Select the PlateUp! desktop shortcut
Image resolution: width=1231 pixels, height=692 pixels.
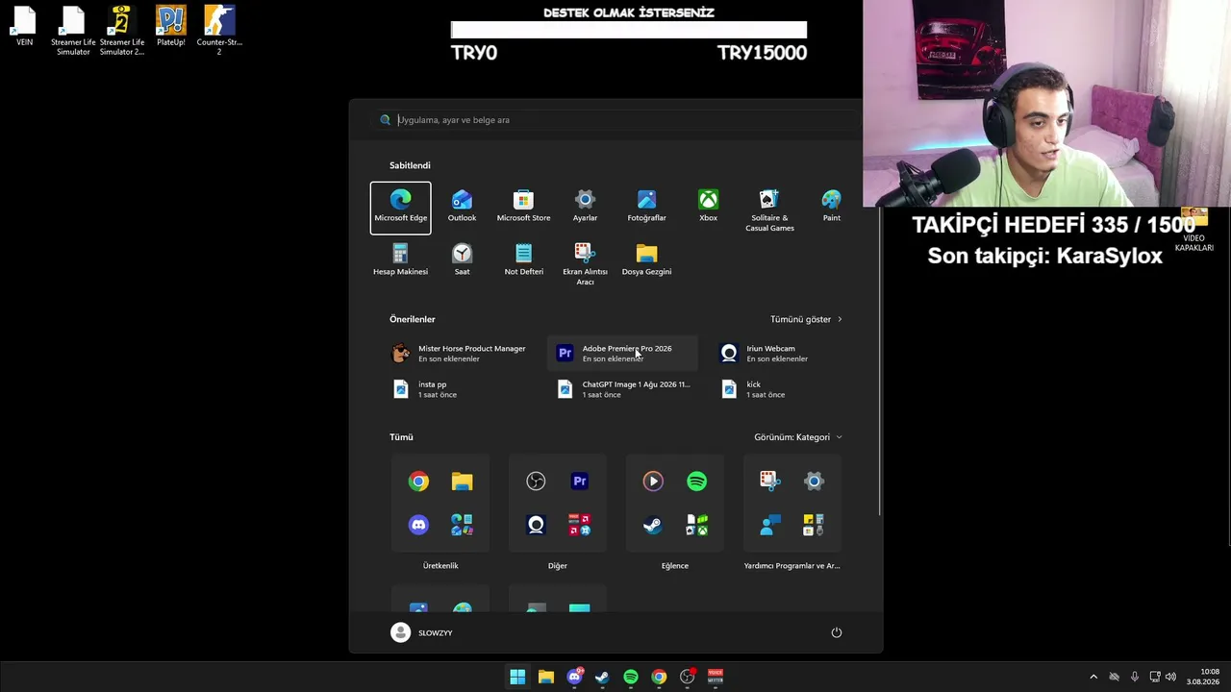tap(170, 27)
